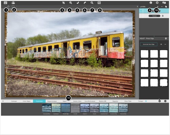The image size is (170, 135).
Task: Choose the last rough edge thumbnail in grid
Action: click(164, 83)
